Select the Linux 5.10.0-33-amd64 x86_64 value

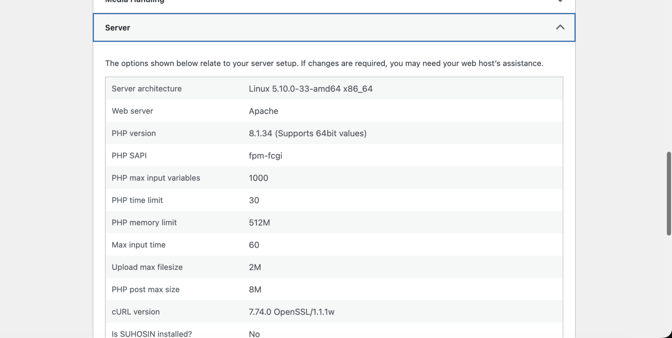coord(310,89)
